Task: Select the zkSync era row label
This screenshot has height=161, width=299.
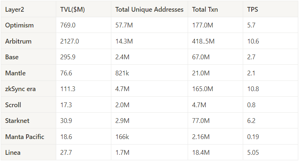Action: tap(21, 89)
